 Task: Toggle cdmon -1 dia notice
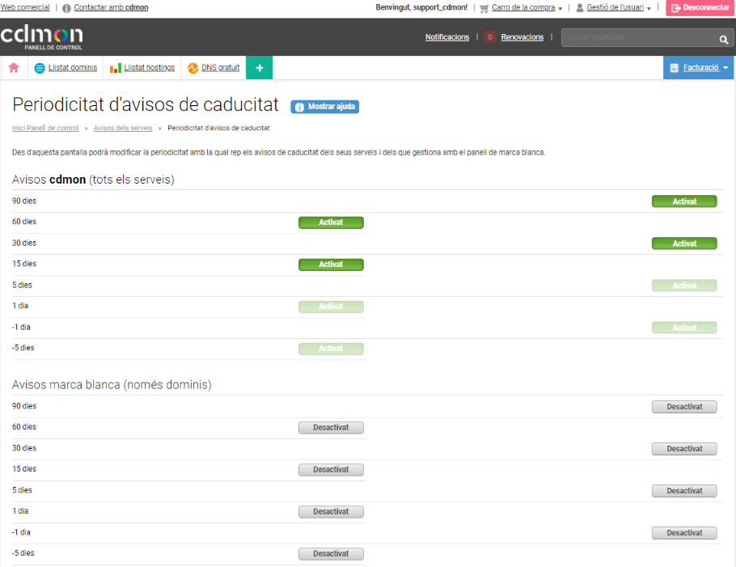pos(684,328)
